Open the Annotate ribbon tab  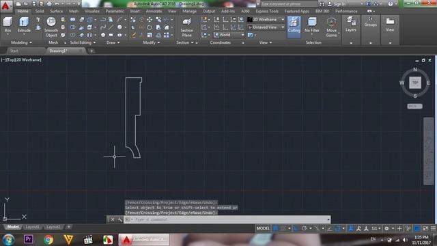coord(154,11)
